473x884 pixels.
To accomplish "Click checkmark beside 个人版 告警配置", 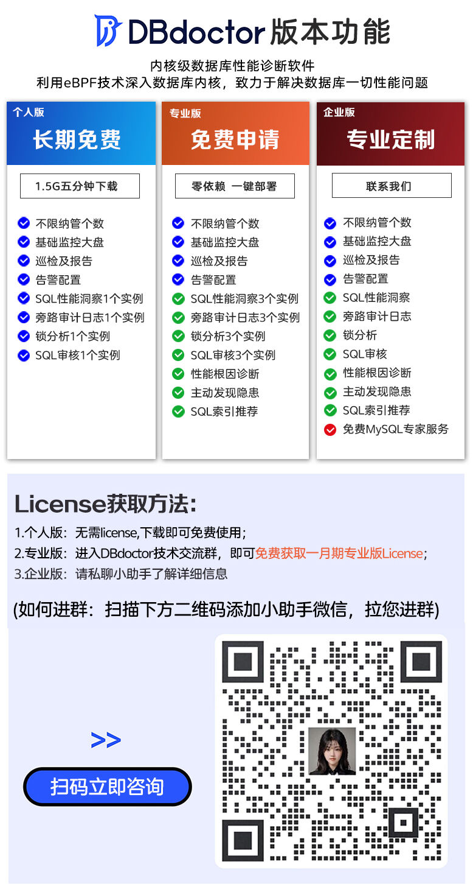I will coord(24,280).
